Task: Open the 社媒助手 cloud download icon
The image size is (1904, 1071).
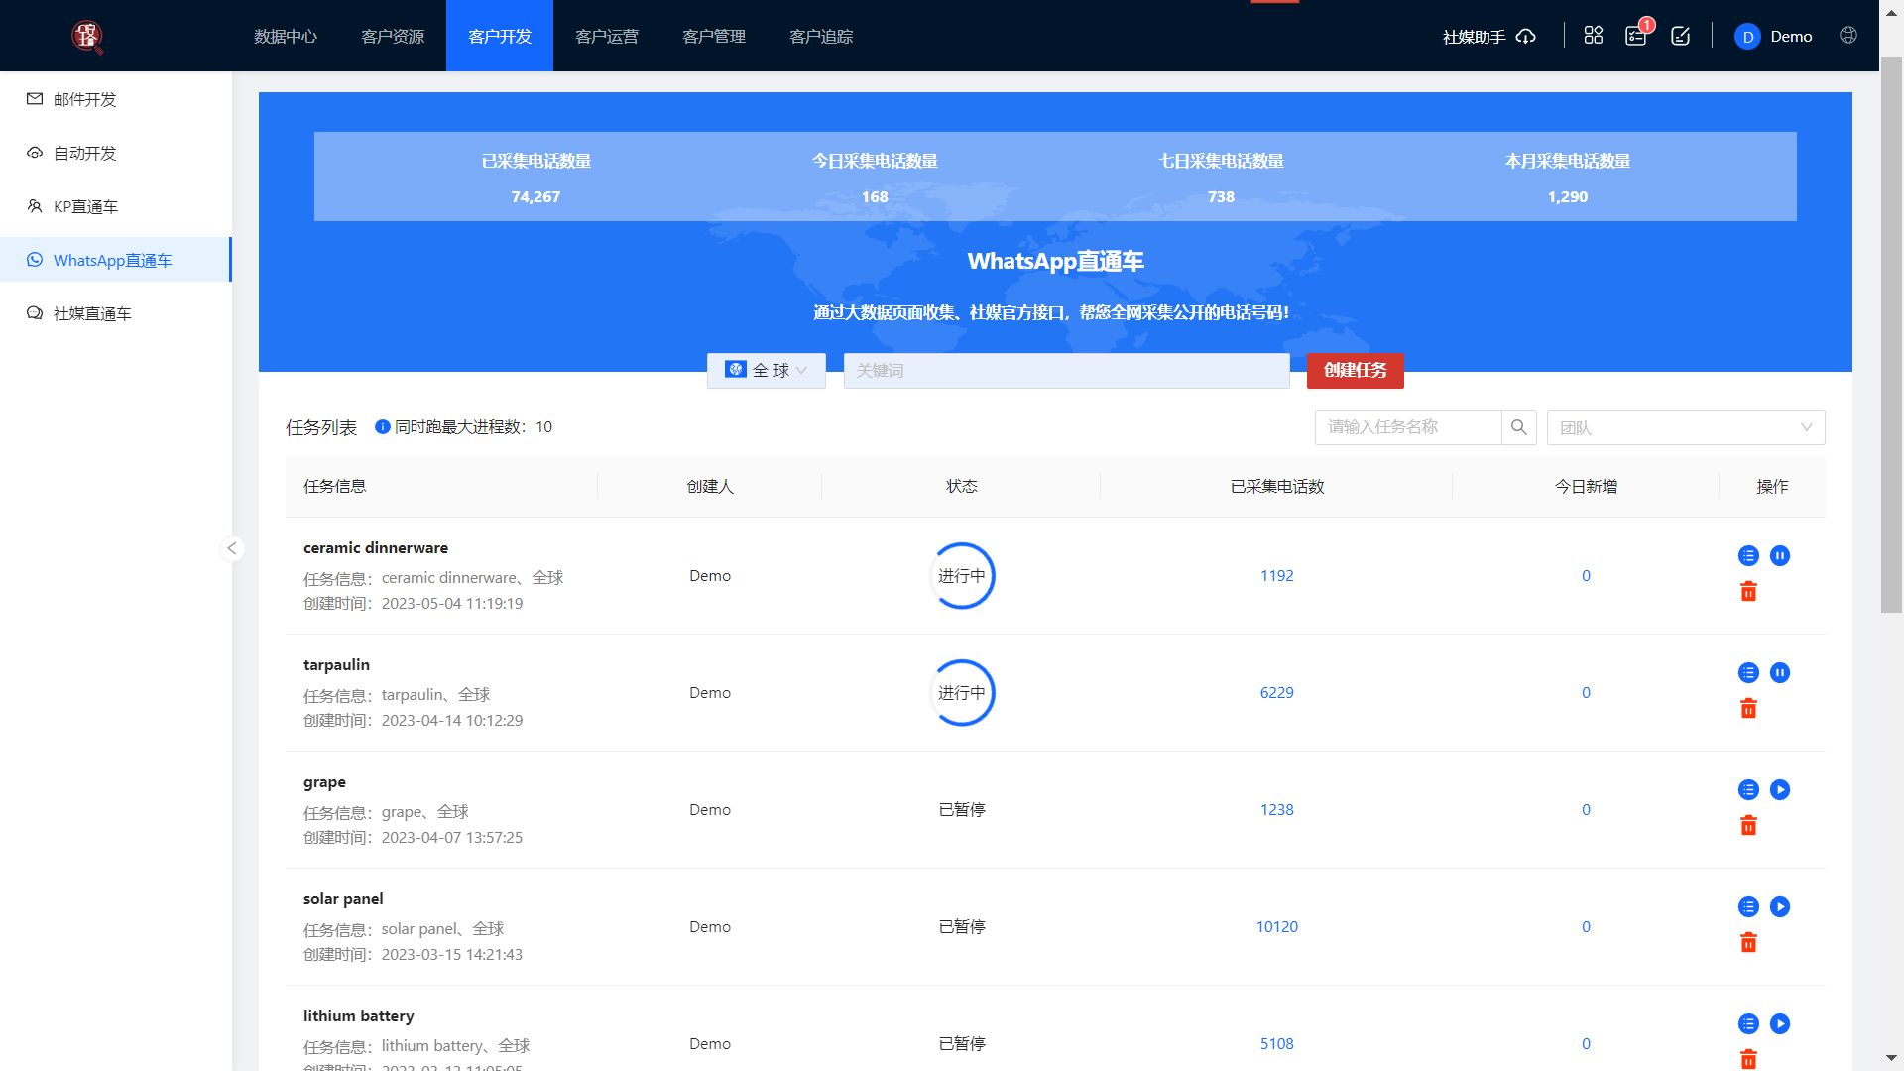Action: coord(1526,37)
